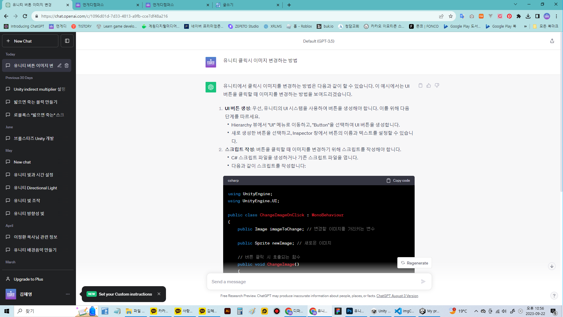Screen dimensions: 563x317
Task: Open the Unity app in the taskbar
Action: pyautogui.click(x=380, y=311)
